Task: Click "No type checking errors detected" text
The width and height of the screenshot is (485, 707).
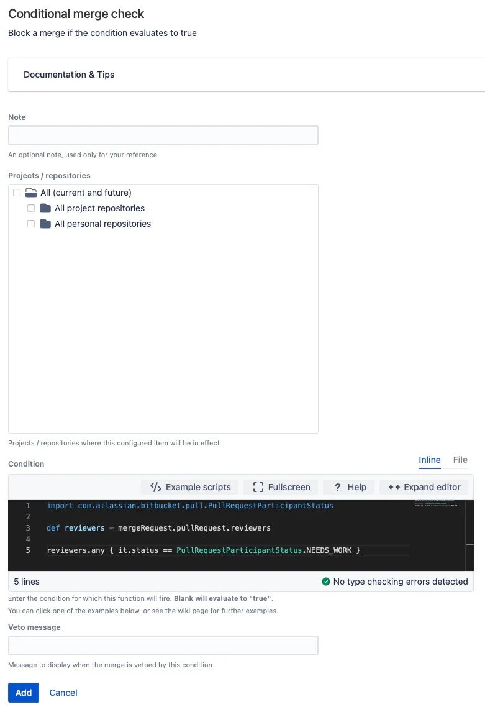Action: [401, 582]
